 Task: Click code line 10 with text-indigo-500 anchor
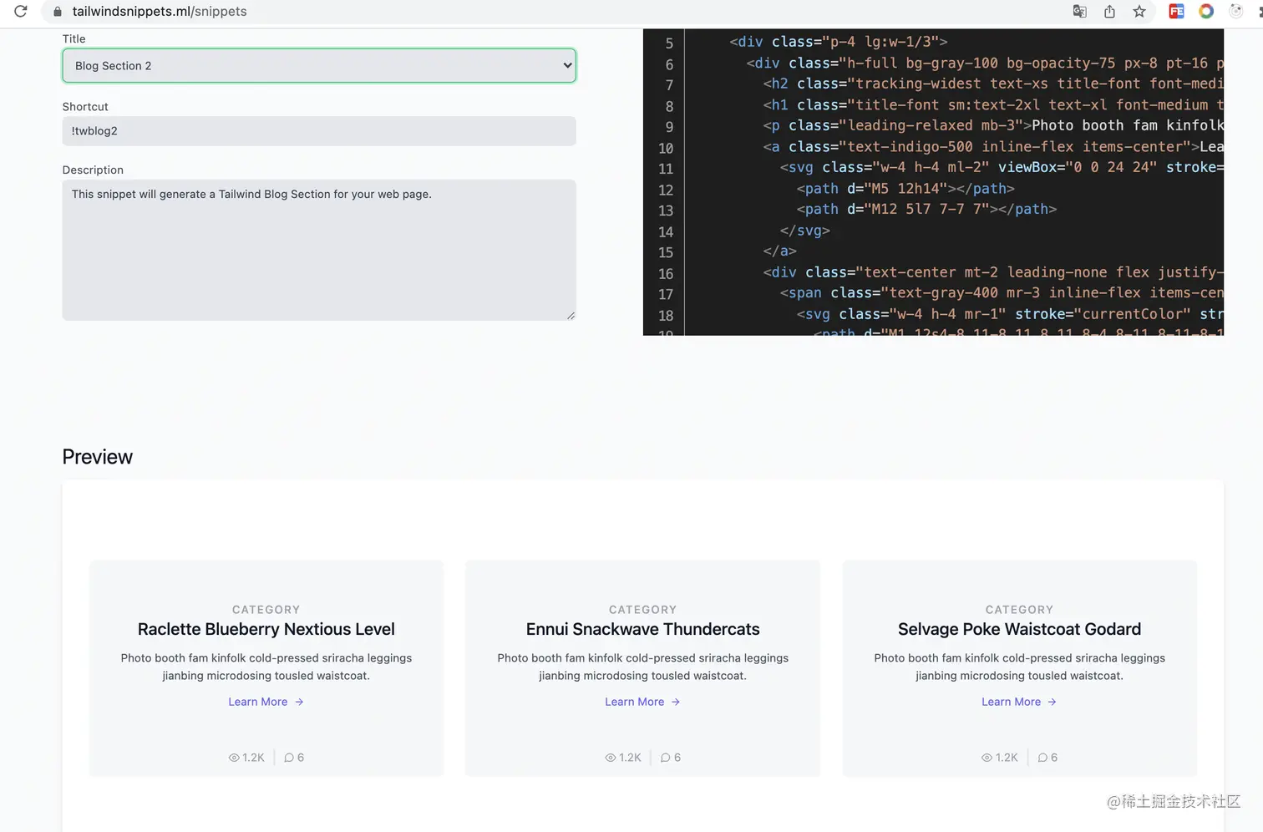pos(993,147)
